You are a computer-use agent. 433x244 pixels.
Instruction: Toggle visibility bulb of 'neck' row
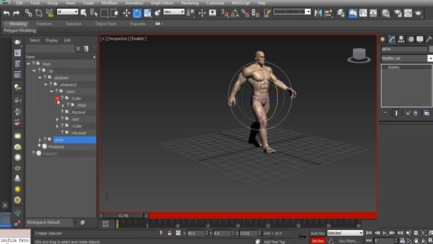tap(62, 119)
